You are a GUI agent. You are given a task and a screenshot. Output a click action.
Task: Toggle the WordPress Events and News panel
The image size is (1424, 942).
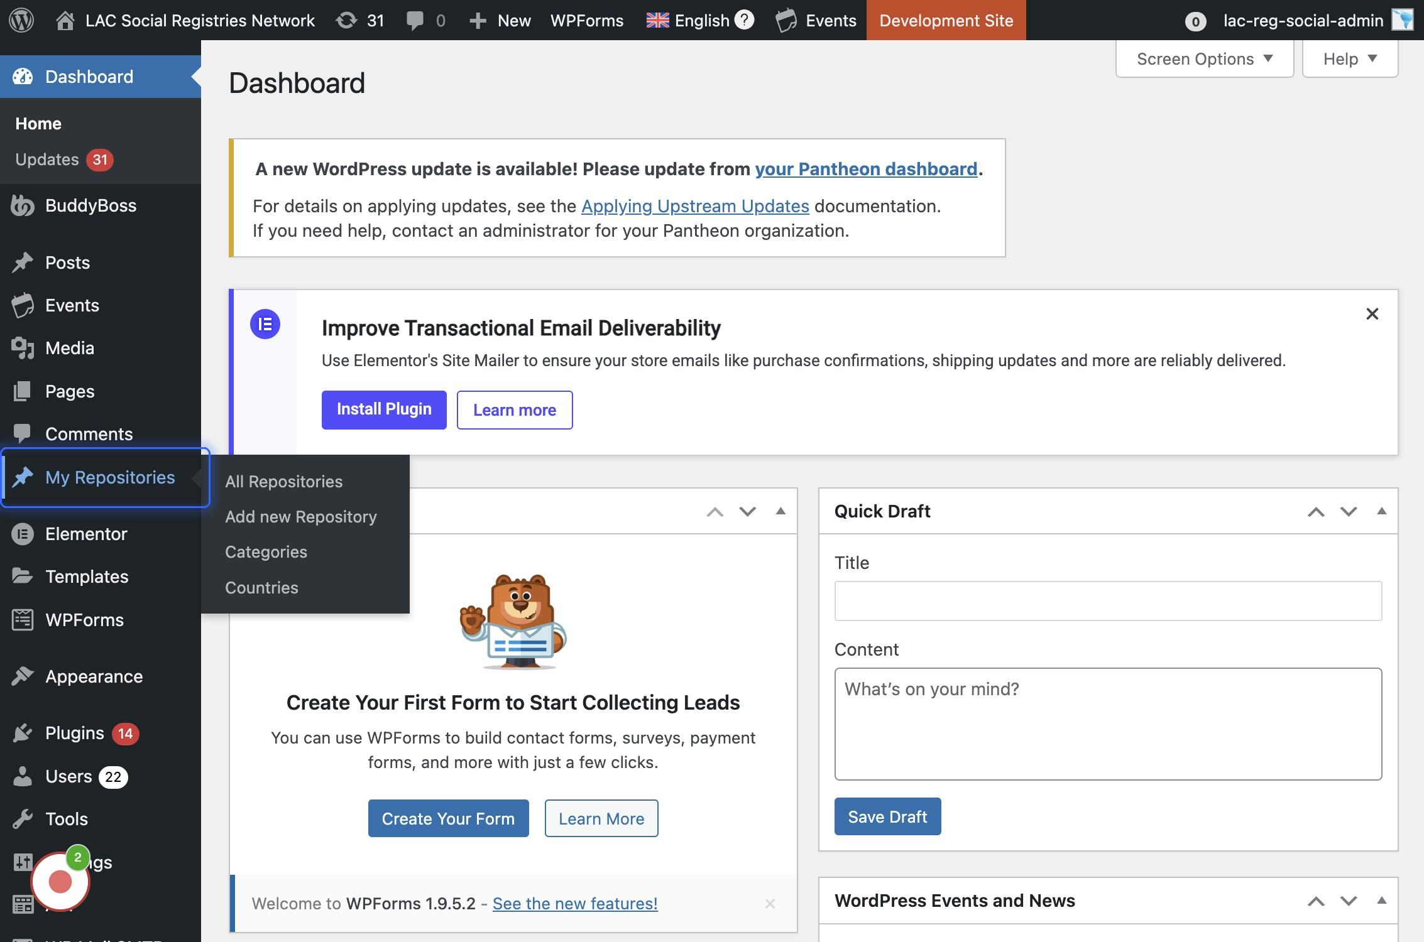pyautogui.click(x=1381, y=901)
